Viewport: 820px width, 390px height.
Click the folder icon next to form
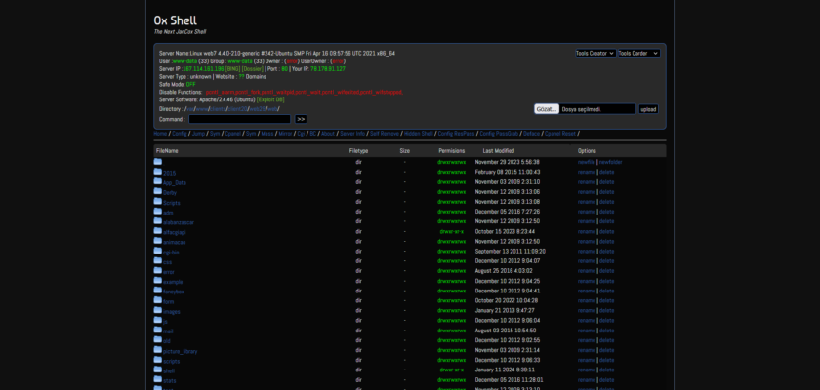[x=158, y=300]
